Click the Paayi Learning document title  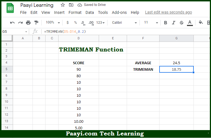(37, 5)
